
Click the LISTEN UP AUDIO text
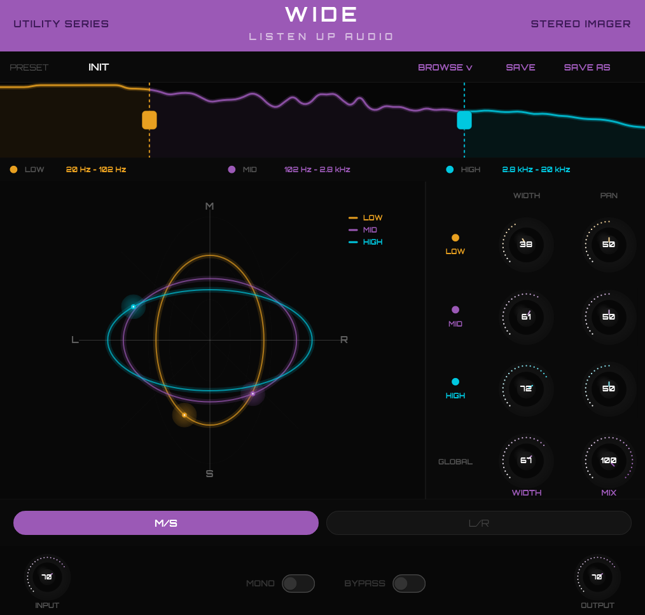click(x=321, y=37)
